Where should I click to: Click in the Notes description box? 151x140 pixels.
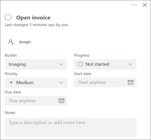pos(70,127)
